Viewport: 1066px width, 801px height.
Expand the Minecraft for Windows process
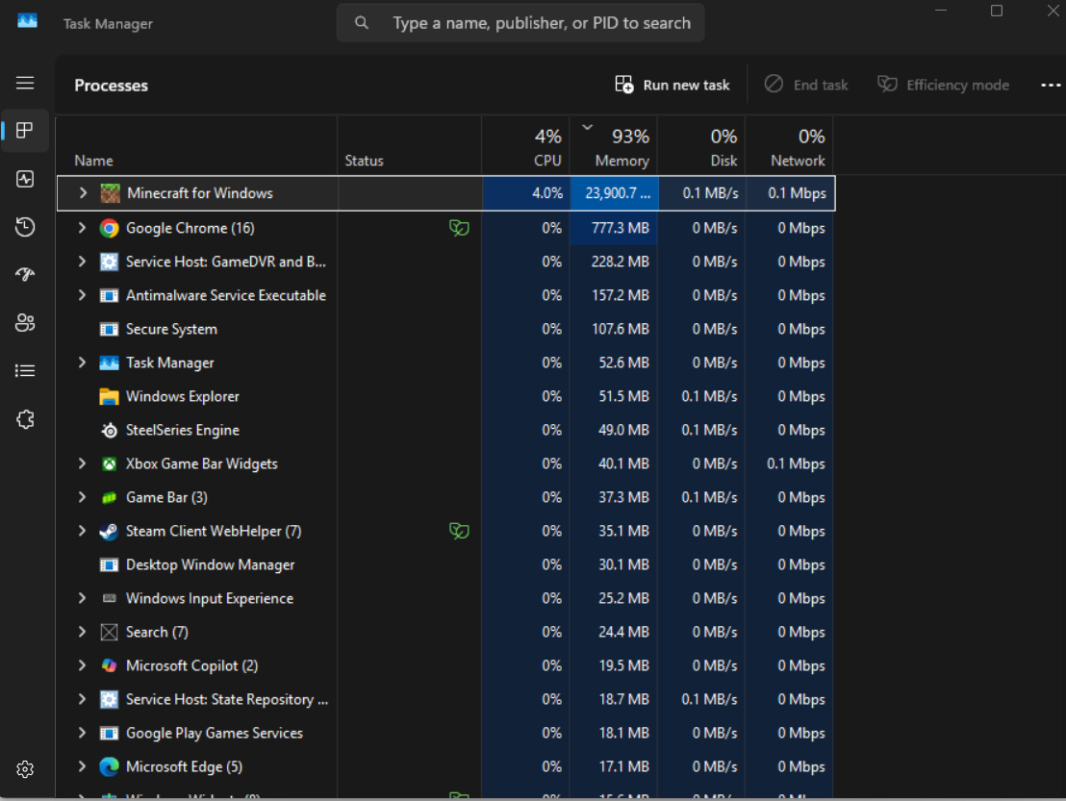pyautogui.click(x=83, y=193)
